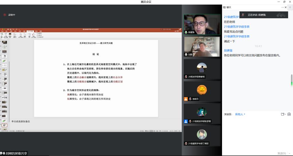293x156 pixels.
Task: Click the 聊天 chat panel title
Action: [x=229, y=7]
